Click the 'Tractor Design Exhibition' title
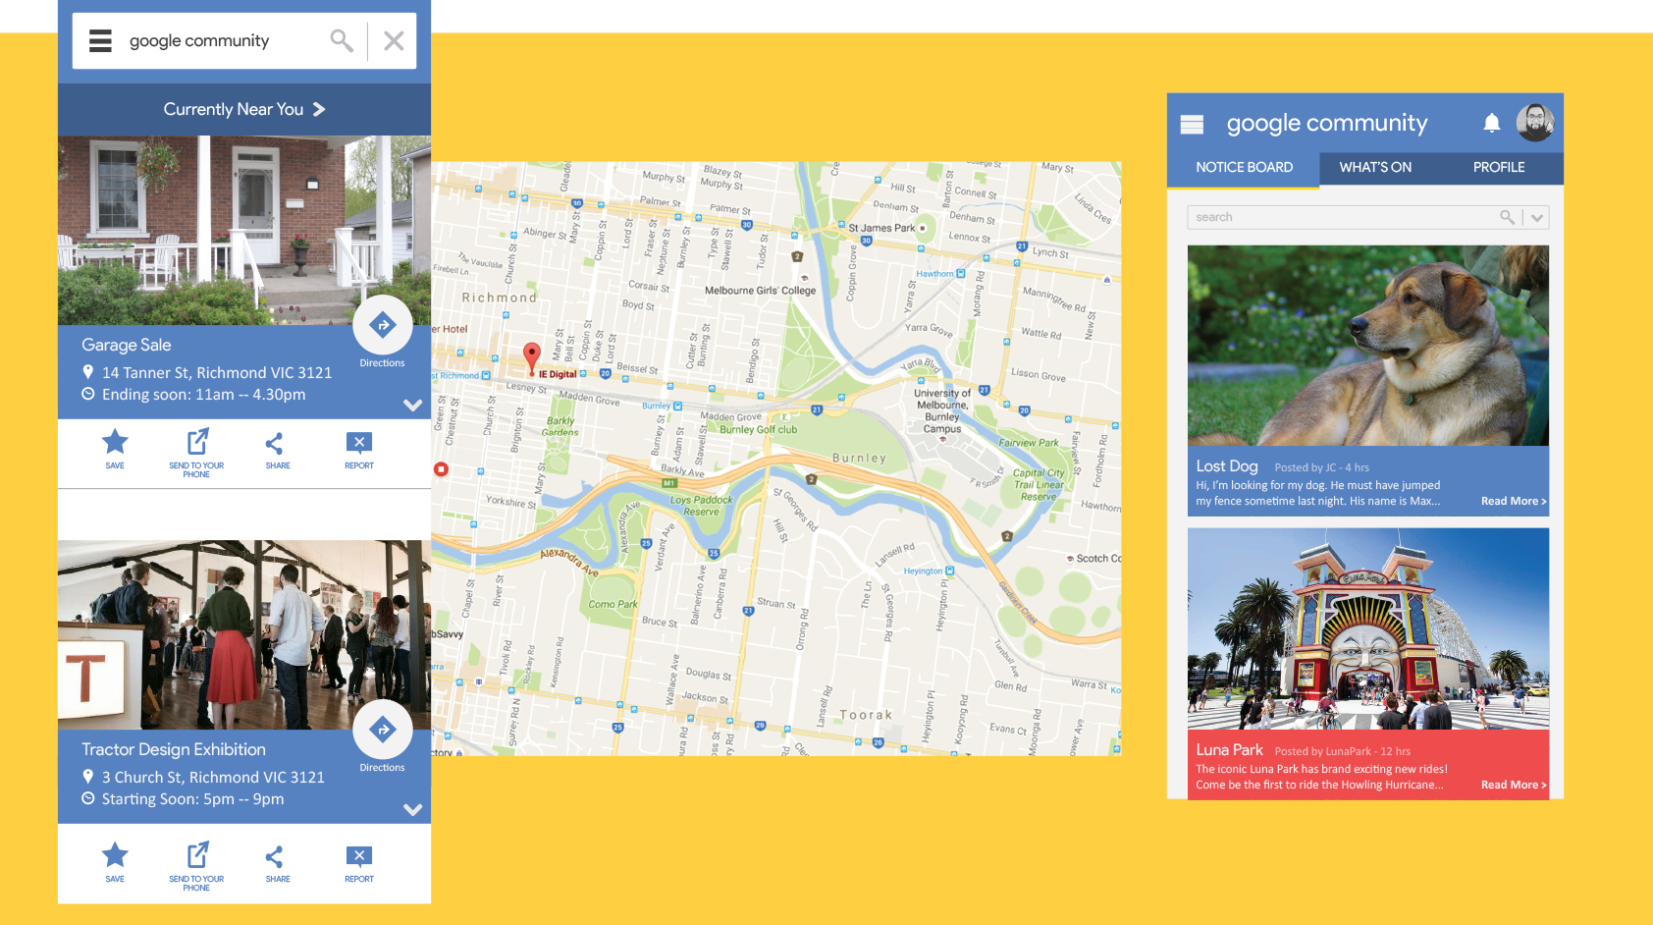Screen dimensions: 1653x925 174,749
